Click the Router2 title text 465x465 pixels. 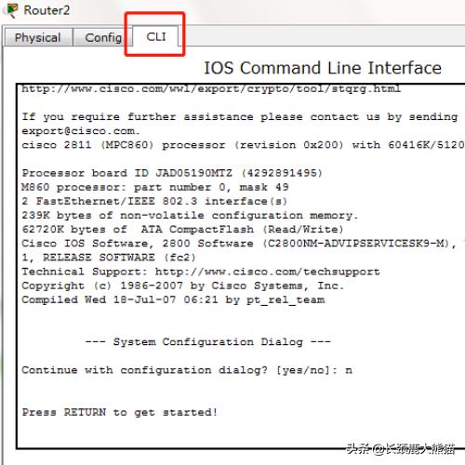pyautogui.click(x=46, y=10)
